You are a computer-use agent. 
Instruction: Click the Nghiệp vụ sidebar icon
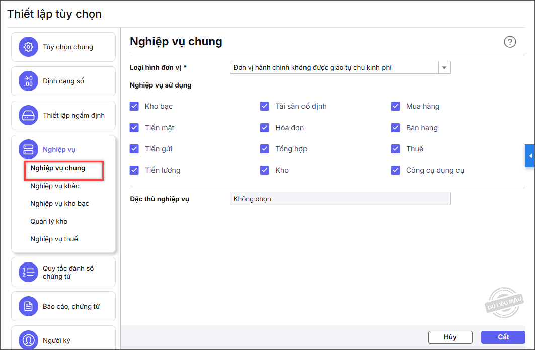[28, 149]
